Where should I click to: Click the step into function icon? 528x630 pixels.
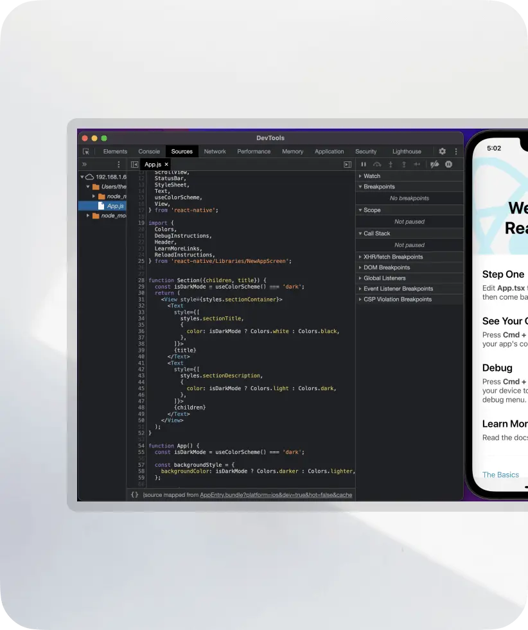pyautogui.click(x=391, y=165)
